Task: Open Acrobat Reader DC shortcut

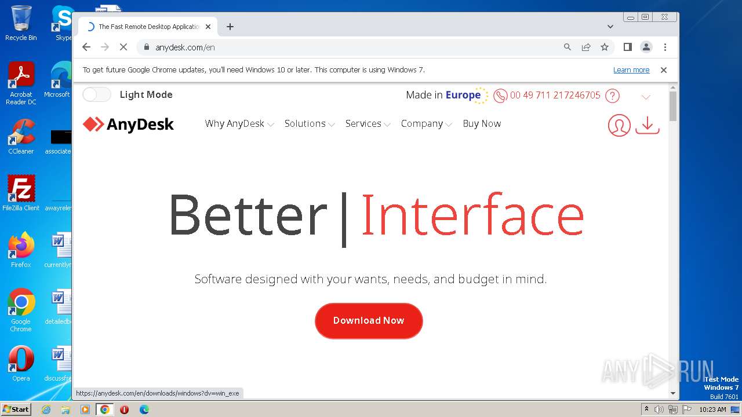Action: [21, 84]
